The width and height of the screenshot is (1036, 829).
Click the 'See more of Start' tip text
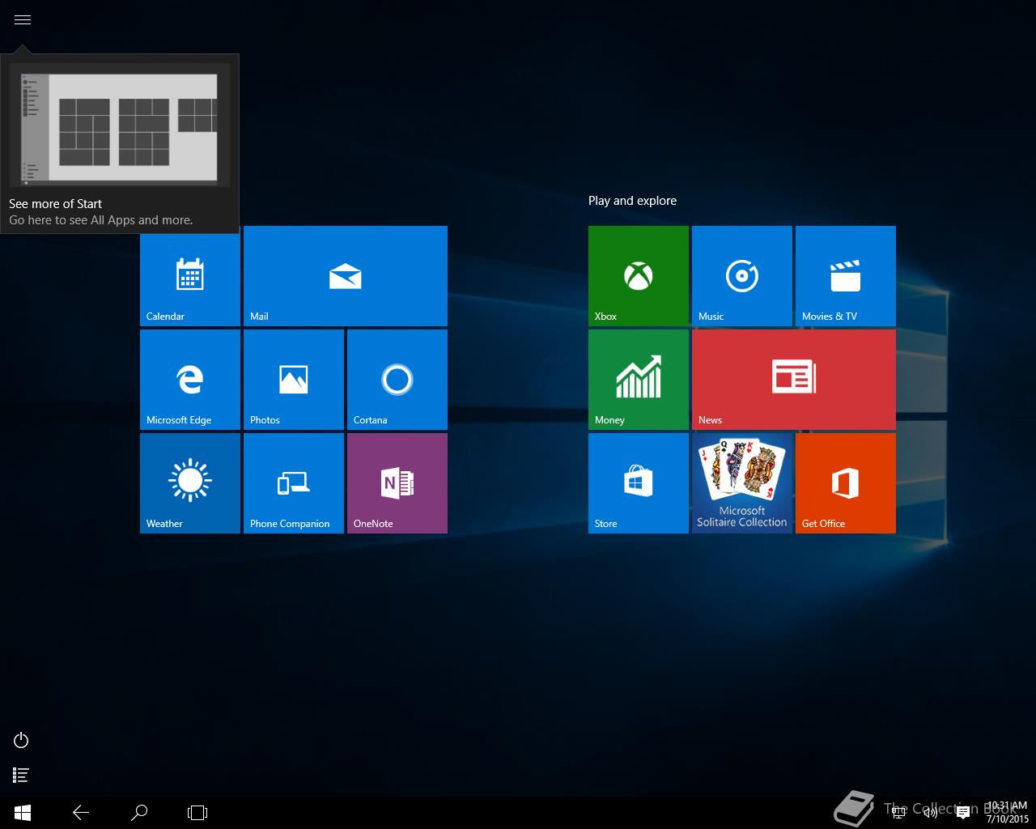[55, 204]
